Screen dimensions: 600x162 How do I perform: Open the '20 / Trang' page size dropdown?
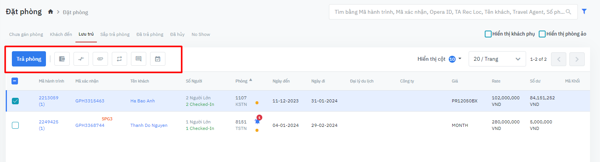click(x=497, y=59)
